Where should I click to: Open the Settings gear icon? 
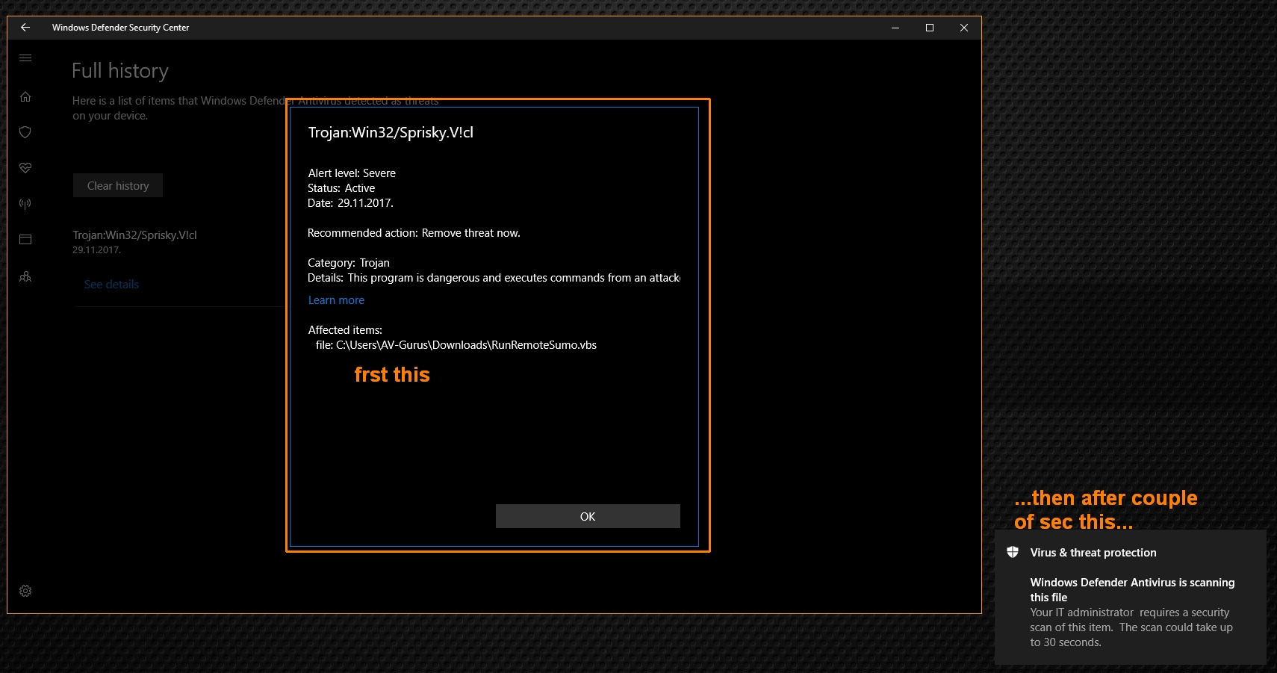tap(25, 591)
